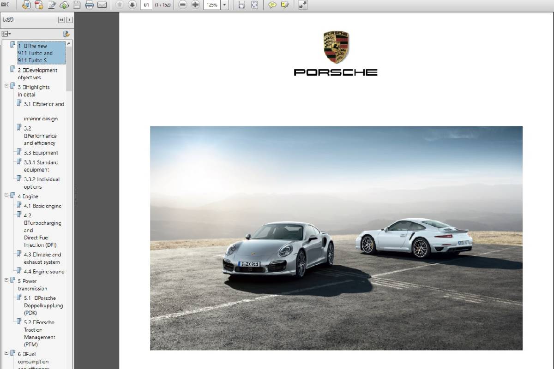Zoom in using the plus button
The height and width of the screenshot is (369, 554).
click(195, 5)
